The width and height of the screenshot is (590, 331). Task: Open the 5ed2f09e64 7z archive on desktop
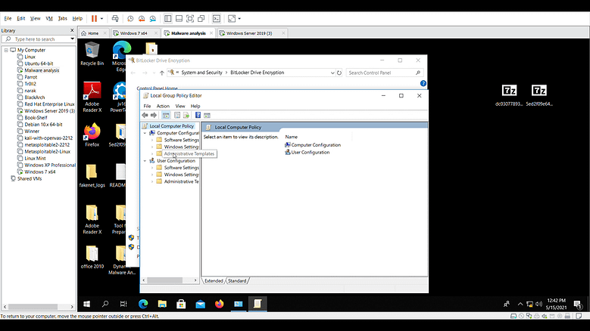pos(538,94)
